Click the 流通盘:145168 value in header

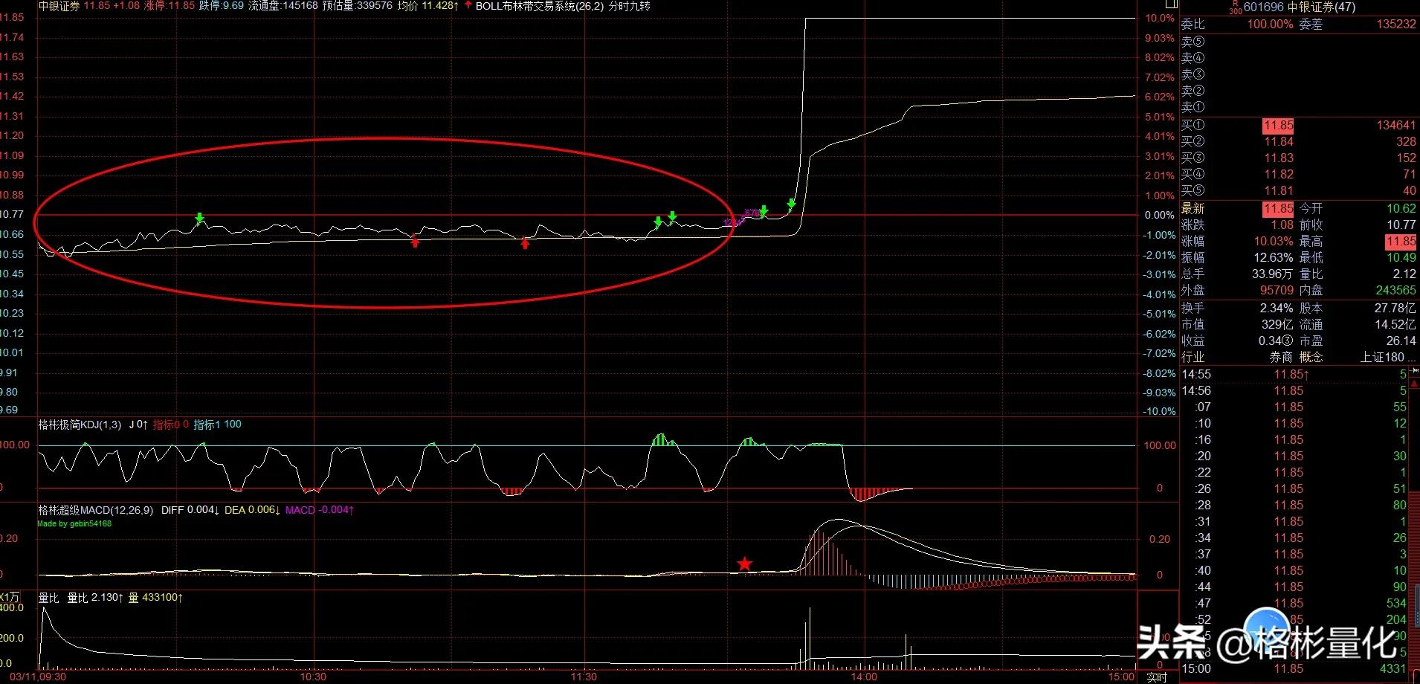tap(283, 6)
